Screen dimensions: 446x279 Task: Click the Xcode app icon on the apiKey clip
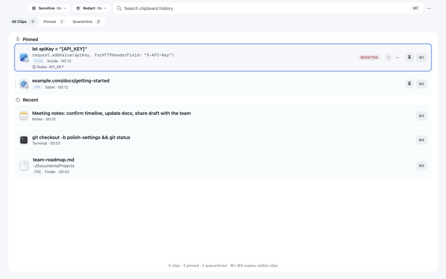click(24, 58)
